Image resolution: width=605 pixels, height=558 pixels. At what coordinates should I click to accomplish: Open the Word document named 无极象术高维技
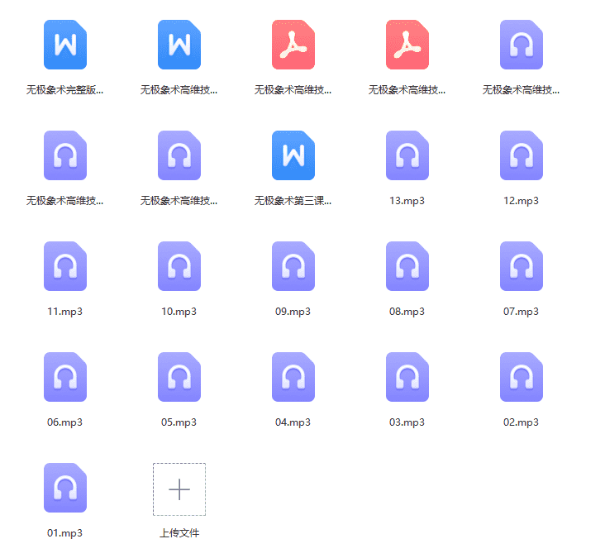pos(179,45)
